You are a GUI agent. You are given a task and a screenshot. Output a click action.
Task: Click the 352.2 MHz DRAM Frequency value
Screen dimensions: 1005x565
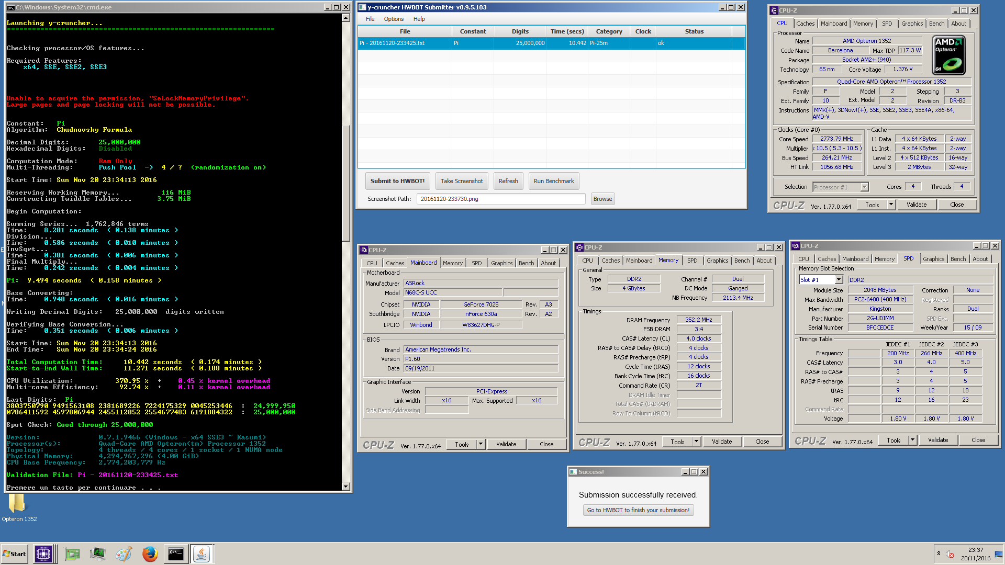click(699, 320)
